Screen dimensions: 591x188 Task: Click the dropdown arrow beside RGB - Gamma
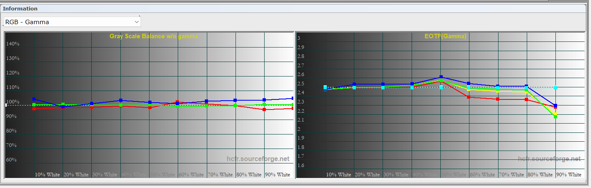136,22
